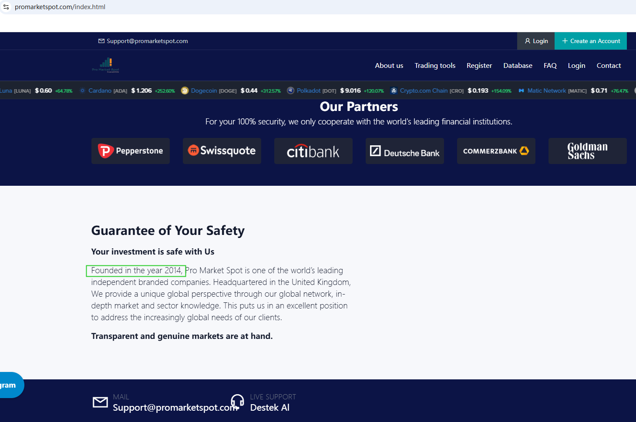Screen dimensions: 636x422
Task: Click the Transparent and genuine markets are at hand text
Action: [182, 336]
